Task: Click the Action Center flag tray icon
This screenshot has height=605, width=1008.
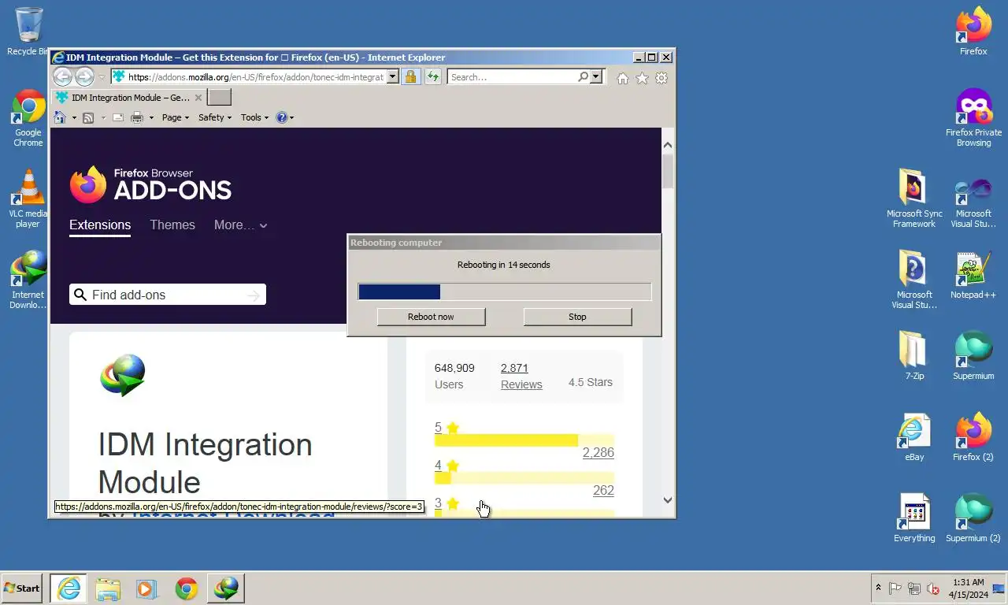Action: coord(895,588)
